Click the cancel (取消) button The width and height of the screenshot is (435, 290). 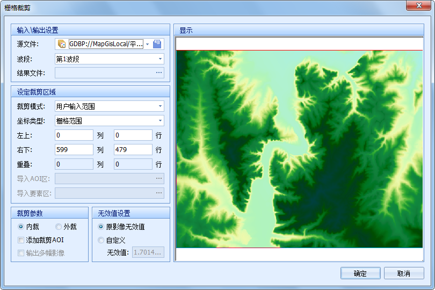click(x=404, y=273)
